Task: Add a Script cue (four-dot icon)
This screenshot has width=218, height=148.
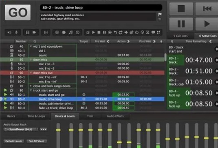Action: tap(159, 33)
